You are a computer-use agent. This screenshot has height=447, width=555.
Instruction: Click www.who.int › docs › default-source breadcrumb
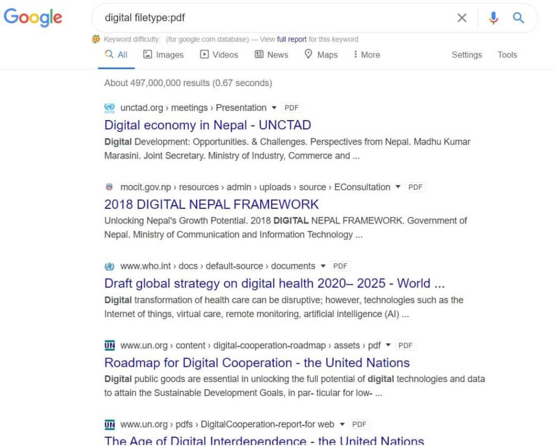coord(218,266)
